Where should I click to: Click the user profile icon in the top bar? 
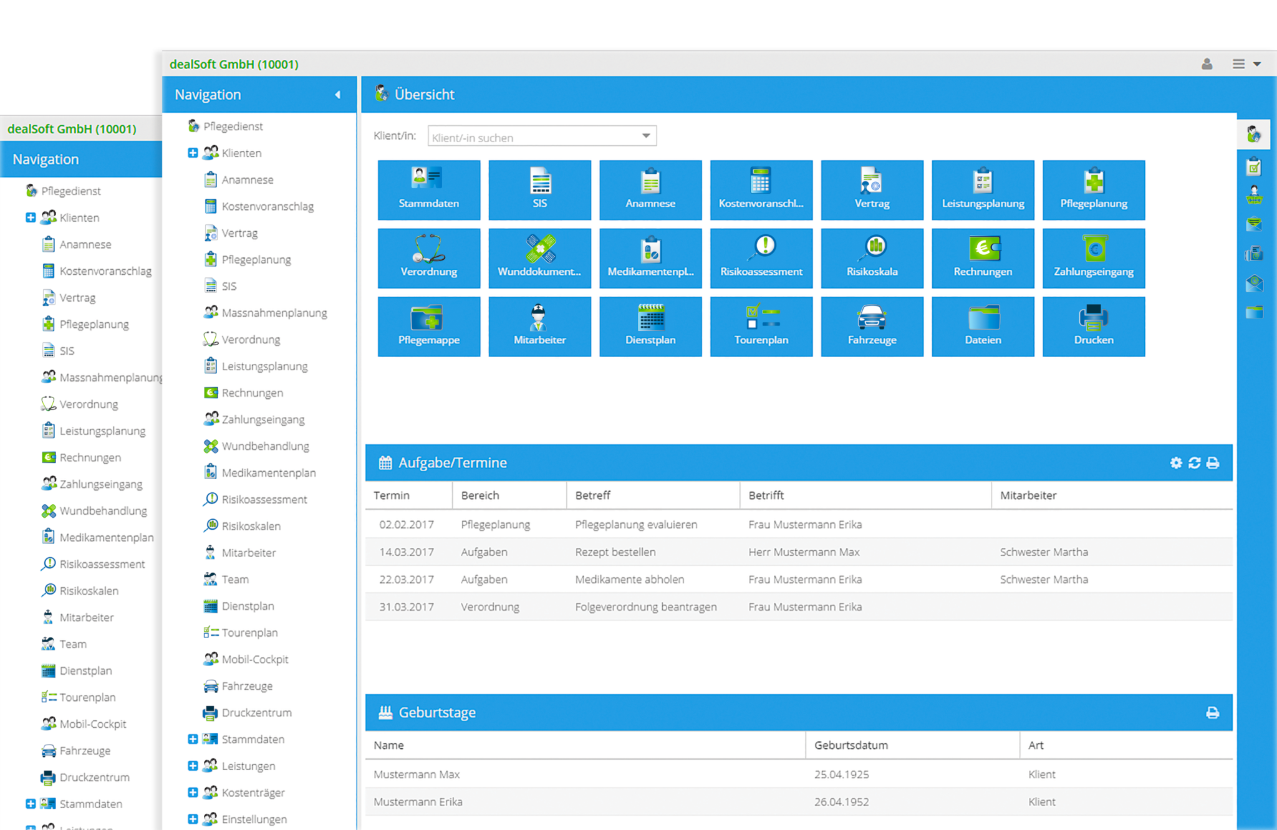pos(1207,64)
